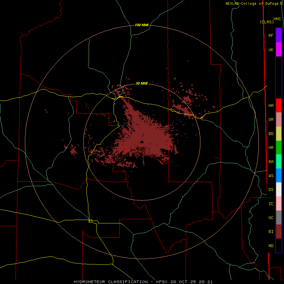Image resolution: width=284 pixels, height=284 pixels.
Task: Click the RA light green legend swatch
Action: pyautogui.click(x=279, y=162)
